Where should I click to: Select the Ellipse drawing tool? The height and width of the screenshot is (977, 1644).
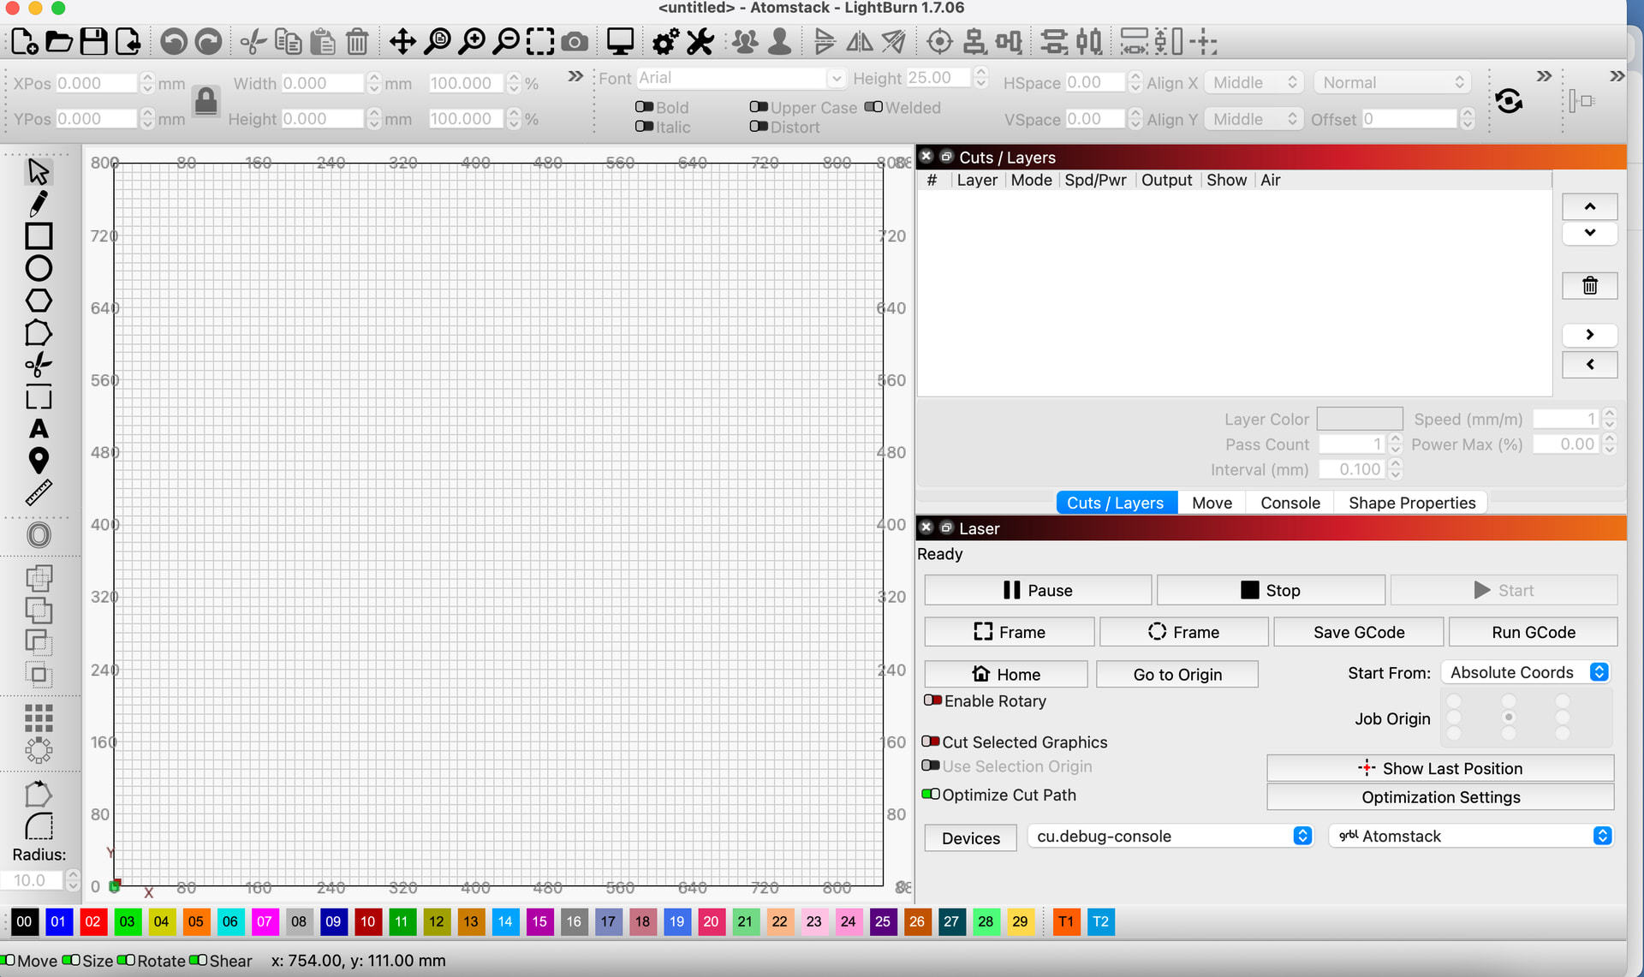click(x=39, y=268)
